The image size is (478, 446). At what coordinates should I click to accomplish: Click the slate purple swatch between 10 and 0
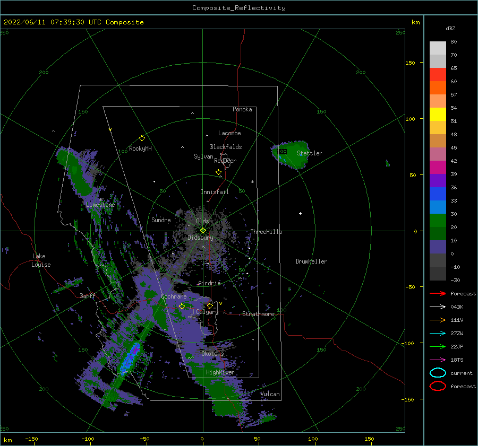438,247
